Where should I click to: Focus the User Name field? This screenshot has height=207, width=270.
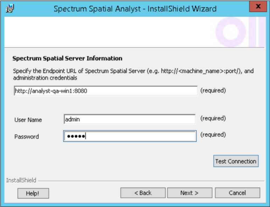click(x=130, y=119)
